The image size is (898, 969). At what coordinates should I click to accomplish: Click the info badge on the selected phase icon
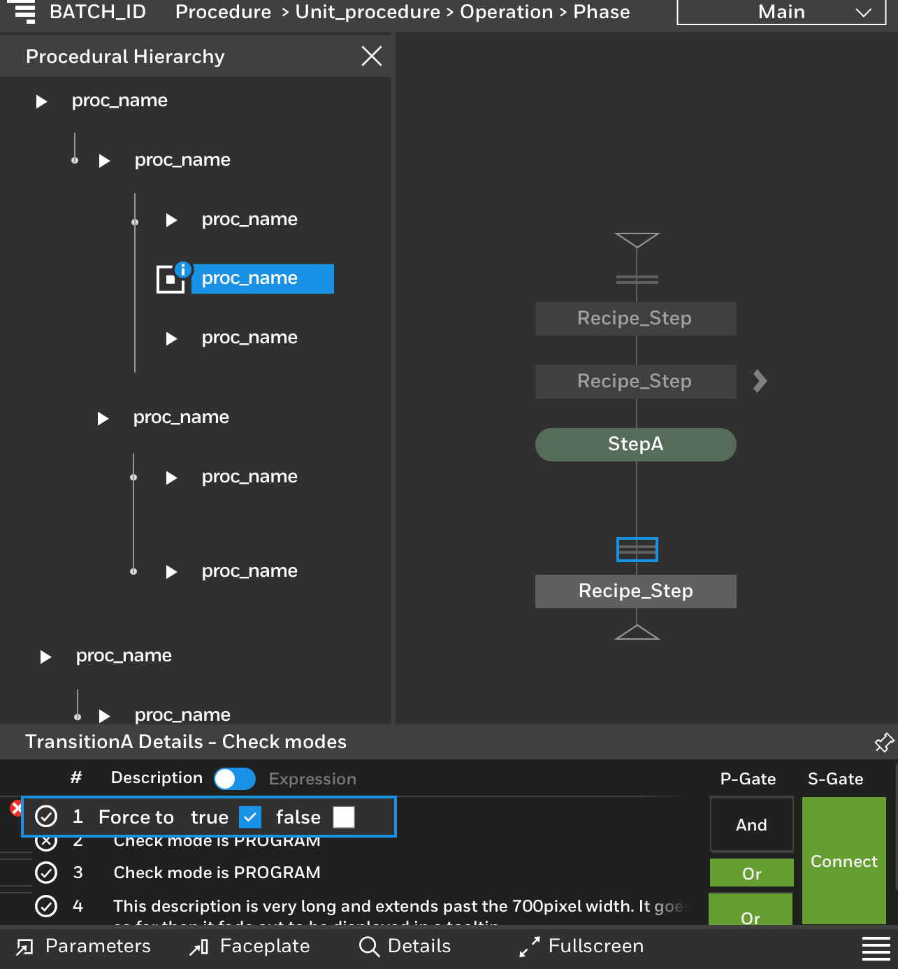point(183,269)
